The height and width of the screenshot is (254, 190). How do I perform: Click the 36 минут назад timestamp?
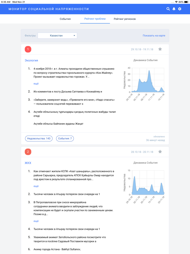point(155,140)
